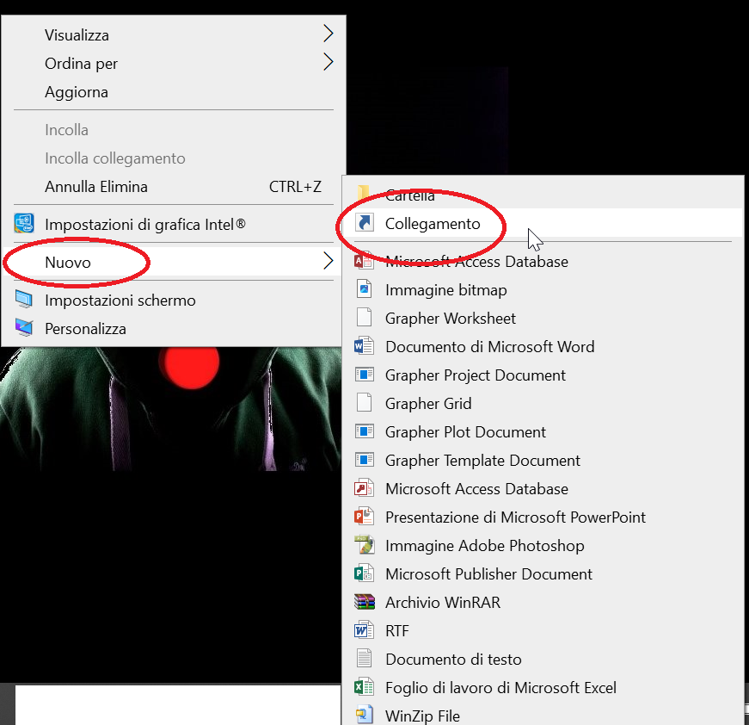Choose Immagine Adobe Photoshop entry
Screen dimensions: 749x725
(543, 546)
